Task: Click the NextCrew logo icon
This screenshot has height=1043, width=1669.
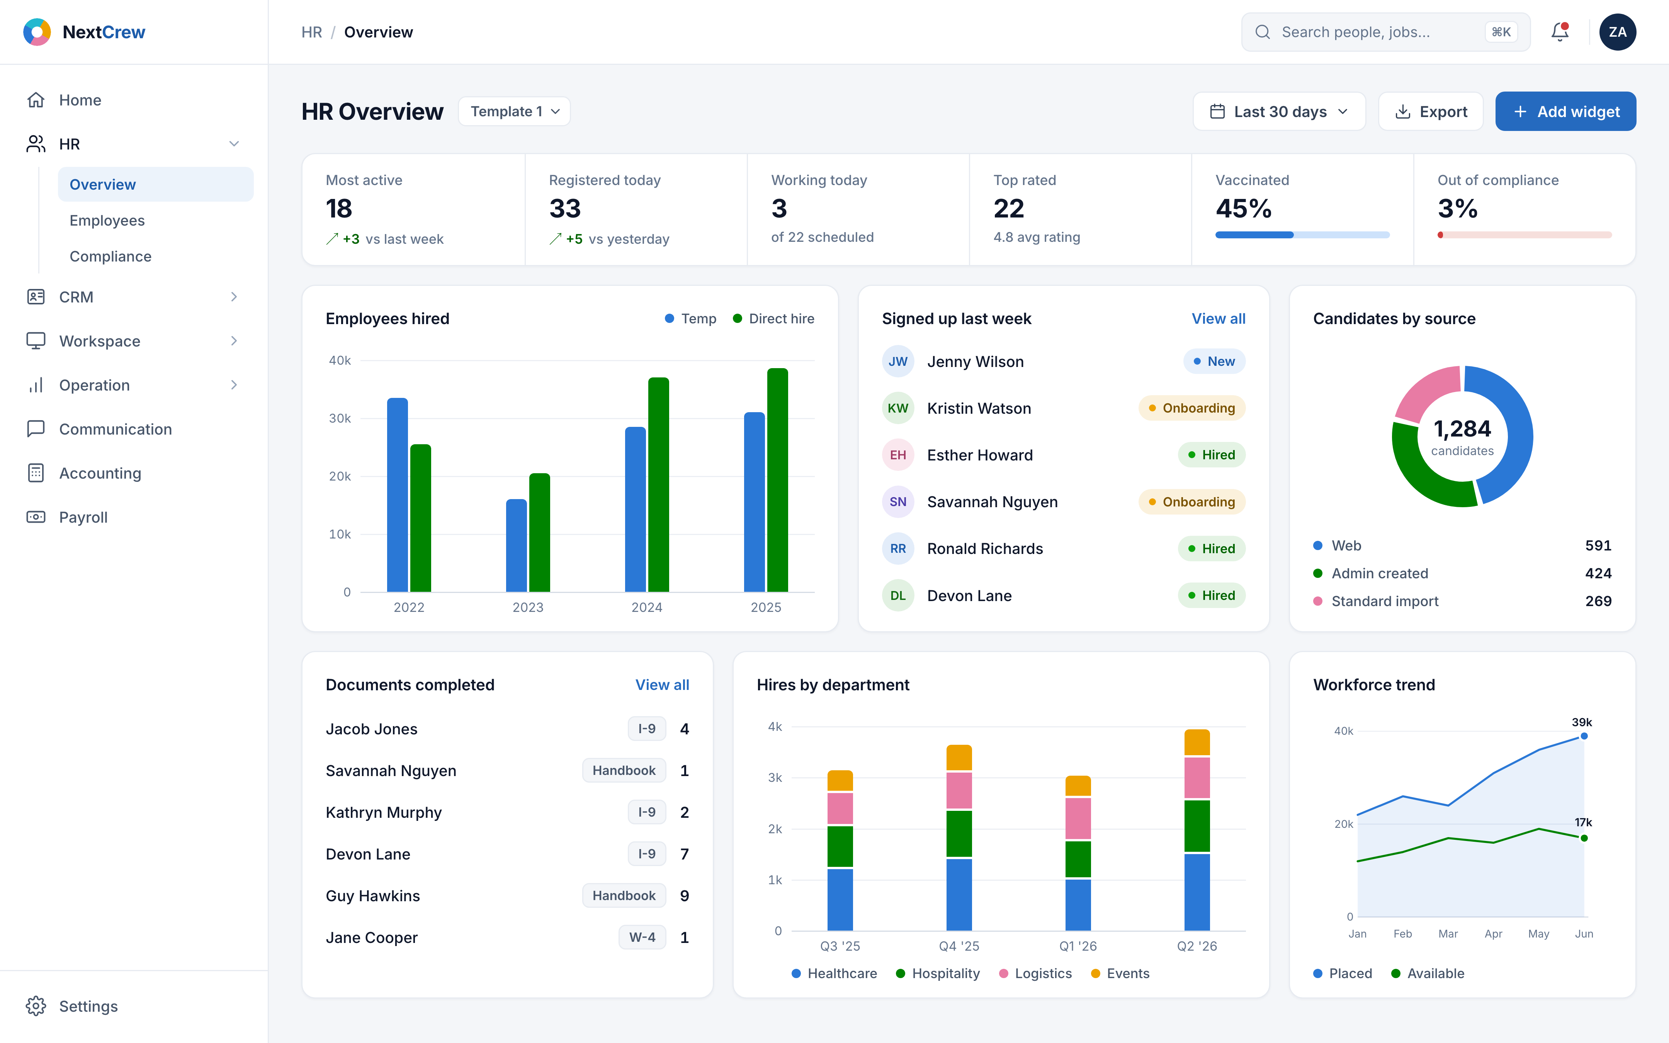Action: tap(37, 32)
